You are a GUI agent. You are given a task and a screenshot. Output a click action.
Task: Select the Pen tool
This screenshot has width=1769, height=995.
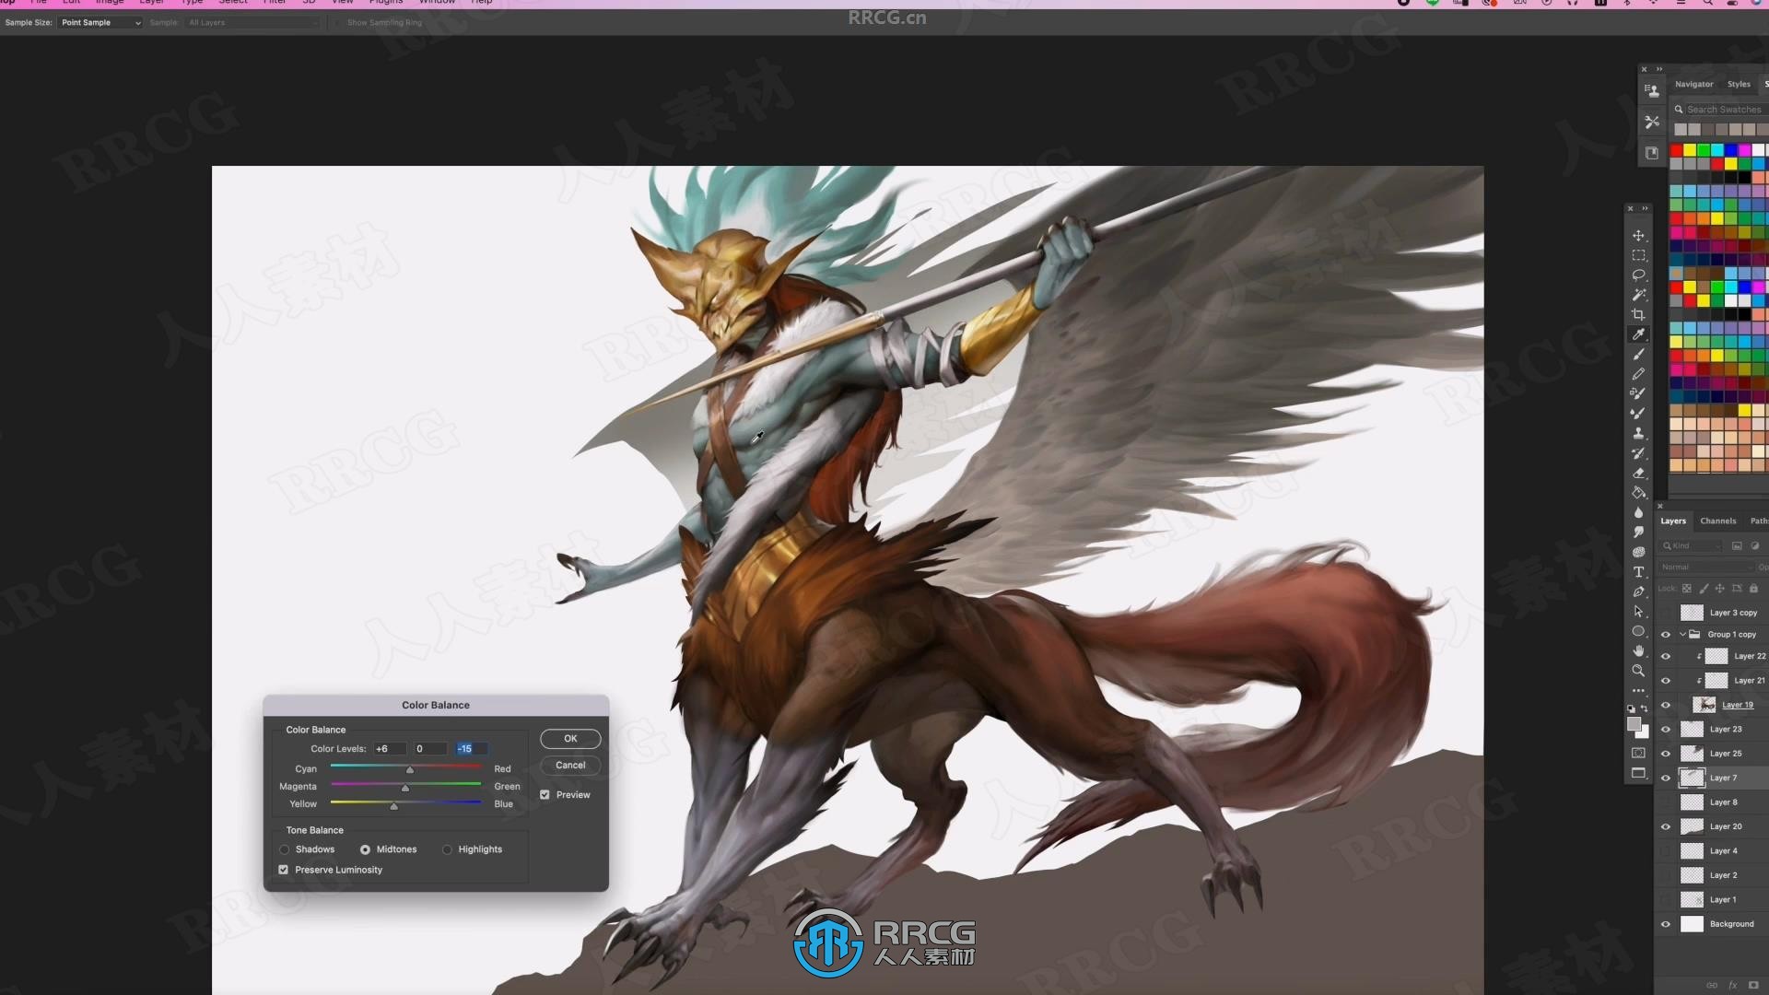1638,591
